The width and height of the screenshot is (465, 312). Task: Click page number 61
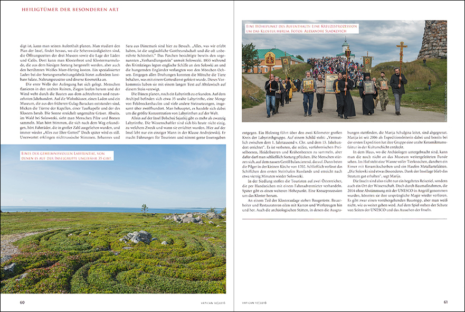(x=445, y=302)
